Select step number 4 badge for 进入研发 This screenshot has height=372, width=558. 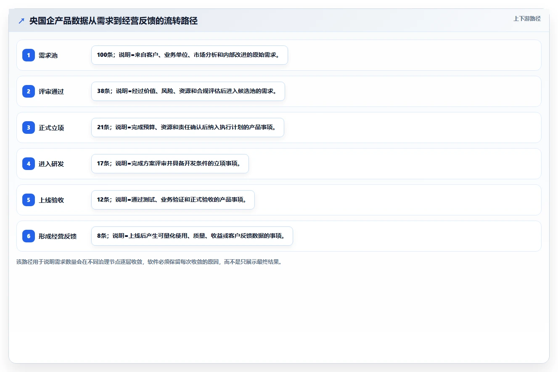(29, 164)
